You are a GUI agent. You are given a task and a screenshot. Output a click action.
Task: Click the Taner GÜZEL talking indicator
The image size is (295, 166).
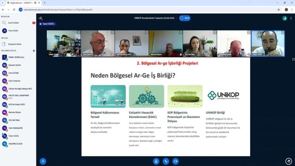47,24
